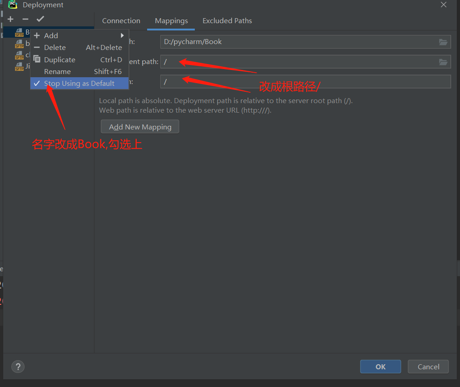Open the Add submenu in context menu

(x=79, y=35)
